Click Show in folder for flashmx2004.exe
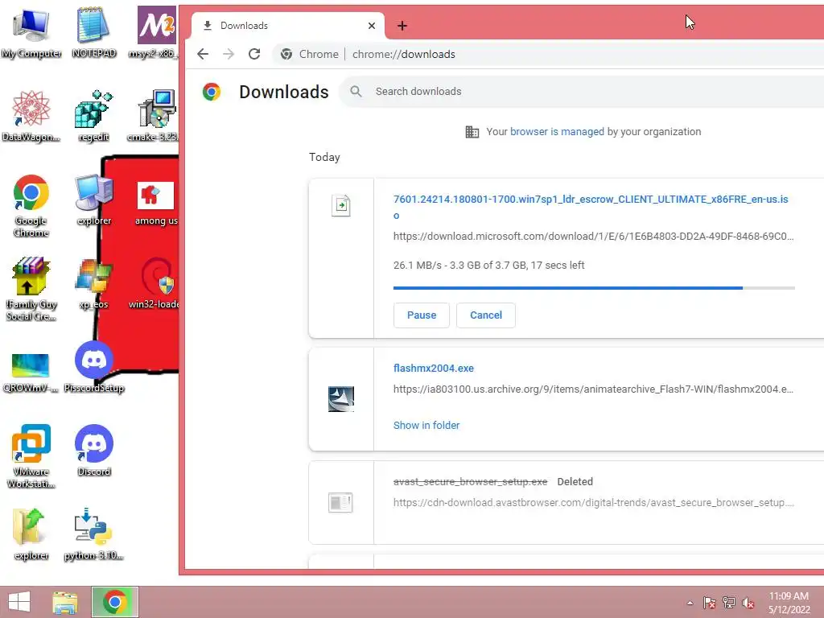824x618 pixels. point(426,425)
